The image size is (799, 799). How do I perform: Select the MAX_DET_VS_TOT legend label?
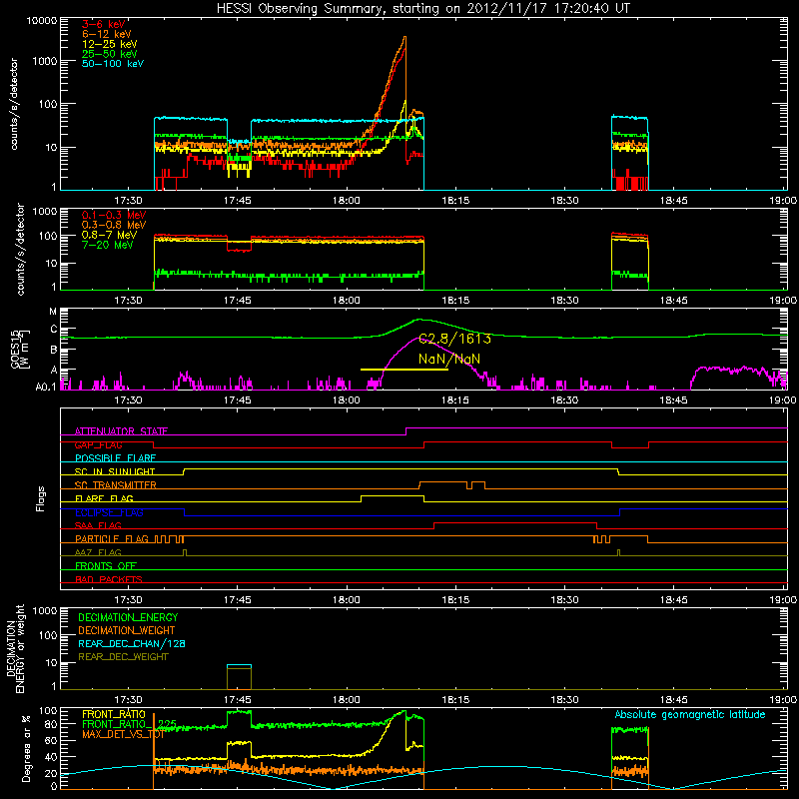coord(123,734)
